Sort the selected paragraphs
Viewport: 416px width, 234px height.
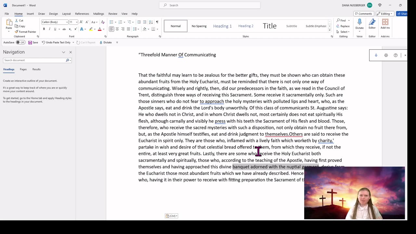tap(151, 22)
